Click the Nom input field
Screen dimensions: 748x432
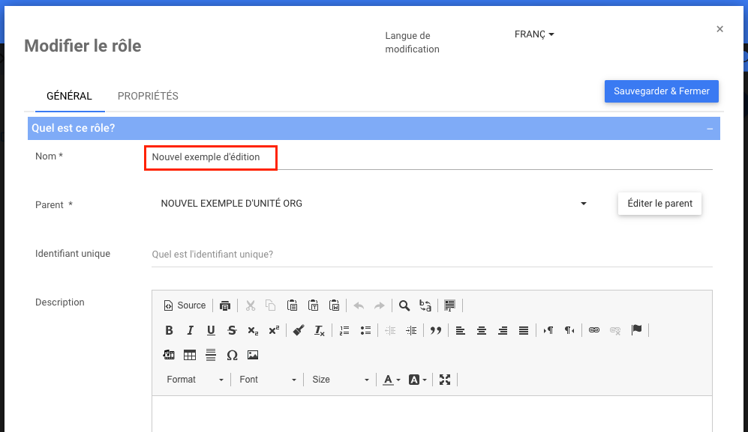click(431, 157)
